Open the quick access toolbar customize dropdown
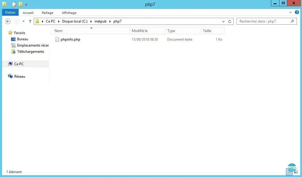The image size is (302, 177). click(x=26, y=4)
